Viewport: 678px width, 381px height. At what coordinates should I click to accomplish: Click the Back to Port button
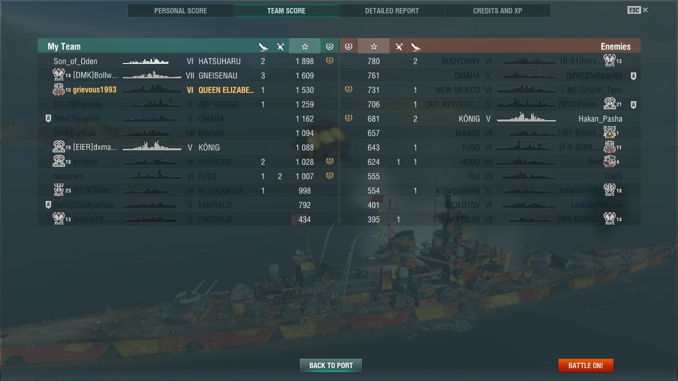(x=331, y=365)
